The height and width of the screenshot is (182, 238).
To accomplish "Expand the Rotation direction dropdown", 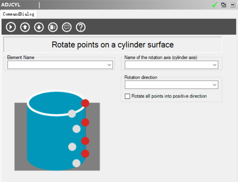I will (215, 85).
